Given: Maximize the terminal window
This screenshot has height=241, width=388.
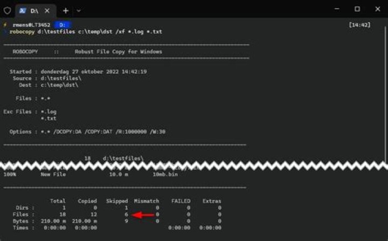Looking at the screenshot, I should click(x=357, y=9).
